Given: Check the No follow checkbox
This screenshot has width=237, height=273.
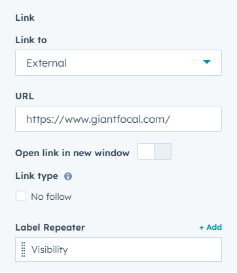Looking at the screenshot, I should coord(21,196).
